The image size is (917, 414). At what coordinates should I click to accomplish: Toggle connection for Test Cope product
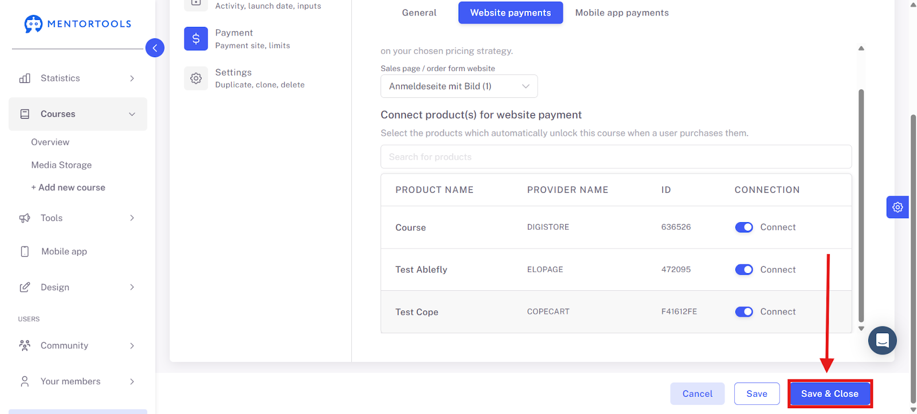[744, 312]
